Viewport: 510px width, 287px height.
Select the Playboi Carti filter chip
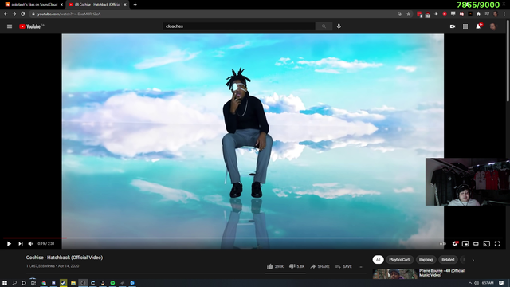[x=400, y=260]
